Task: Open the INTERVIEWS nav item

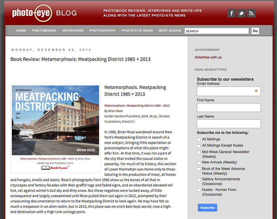Action: [x=73, y=30]
